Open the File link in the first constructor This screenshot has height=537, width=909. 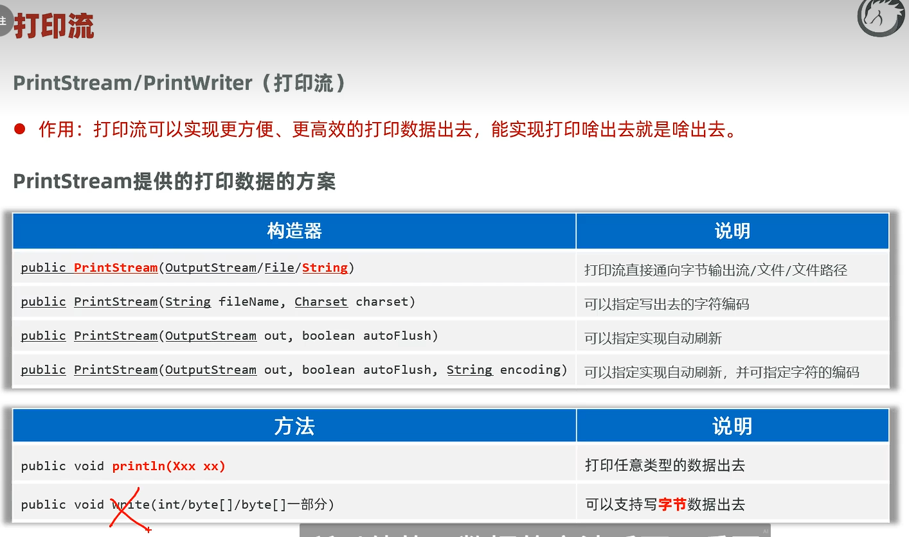coord(280,267)
